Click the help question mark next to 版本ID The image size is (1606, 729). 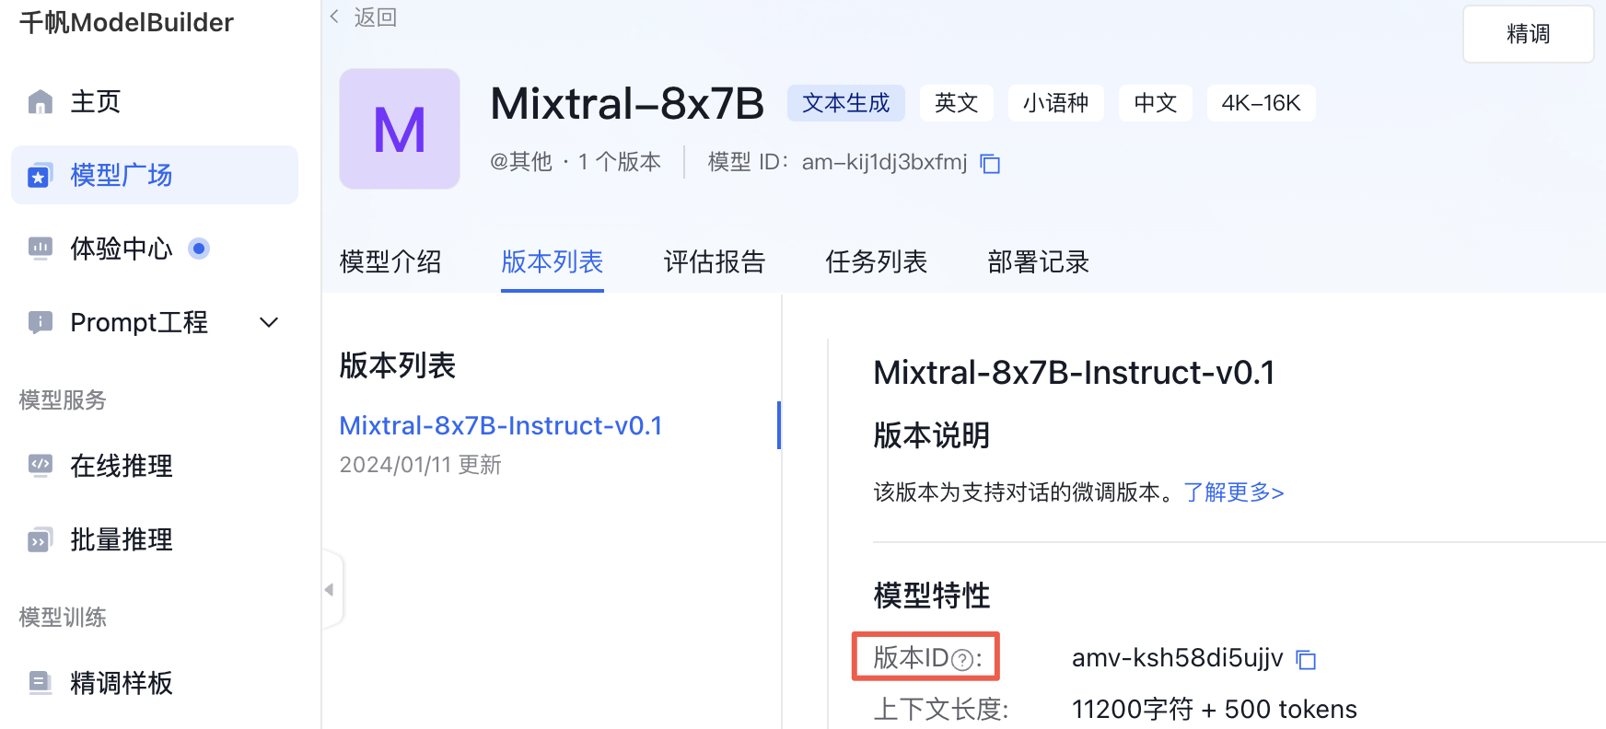(961, 660)
